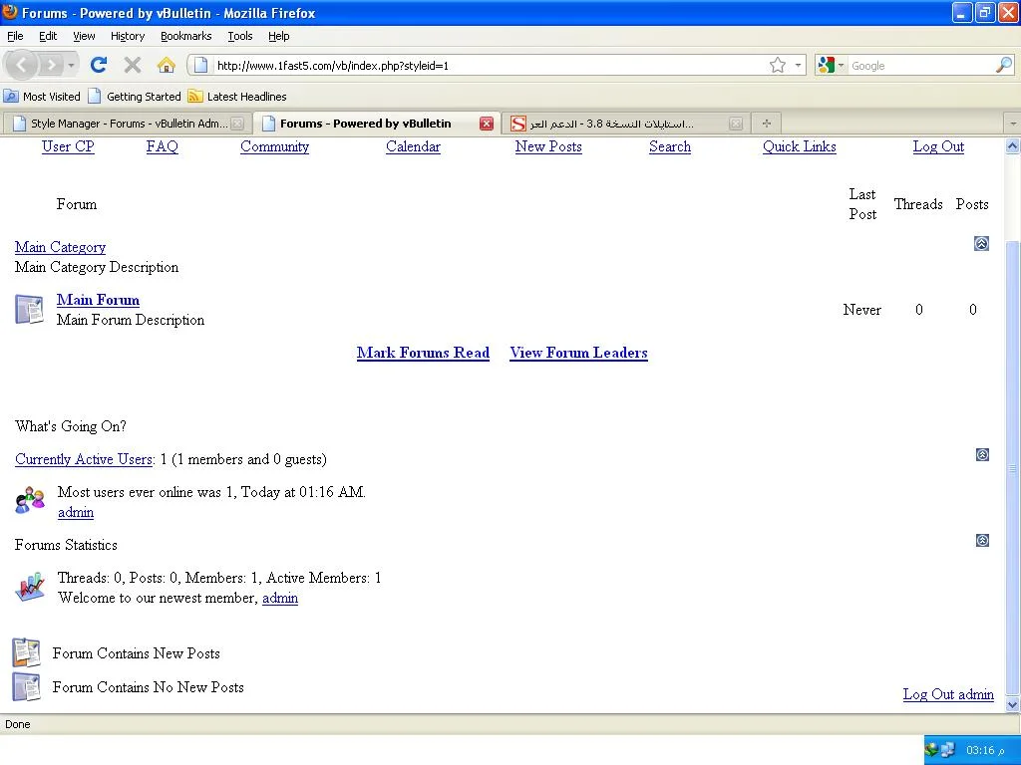Click the Main Forum status icon

click(x=29, y=309)
